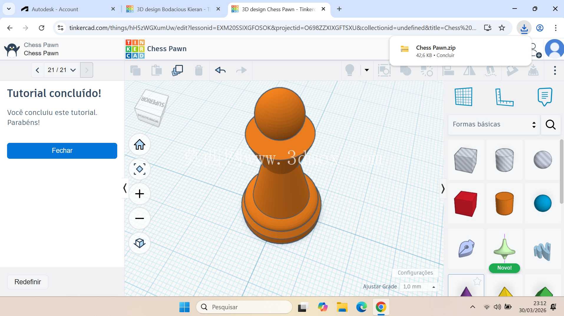The image size is (564, 316).
Task: Open the Align tool
Action: (448, 71)
